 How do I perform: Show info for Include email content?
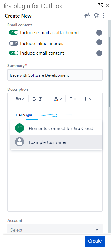tap(99, 53)
